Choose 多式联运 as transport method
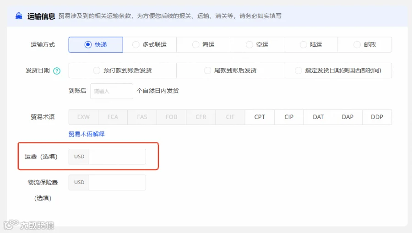Image resolution: width=412 pixels, height=233 pixels. pos(150,45)
